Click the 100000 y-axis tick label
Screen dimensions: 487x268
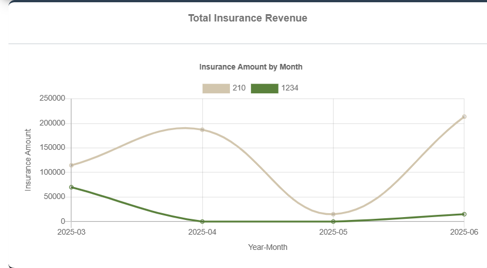pyautogui.click(x=52, y=172)
